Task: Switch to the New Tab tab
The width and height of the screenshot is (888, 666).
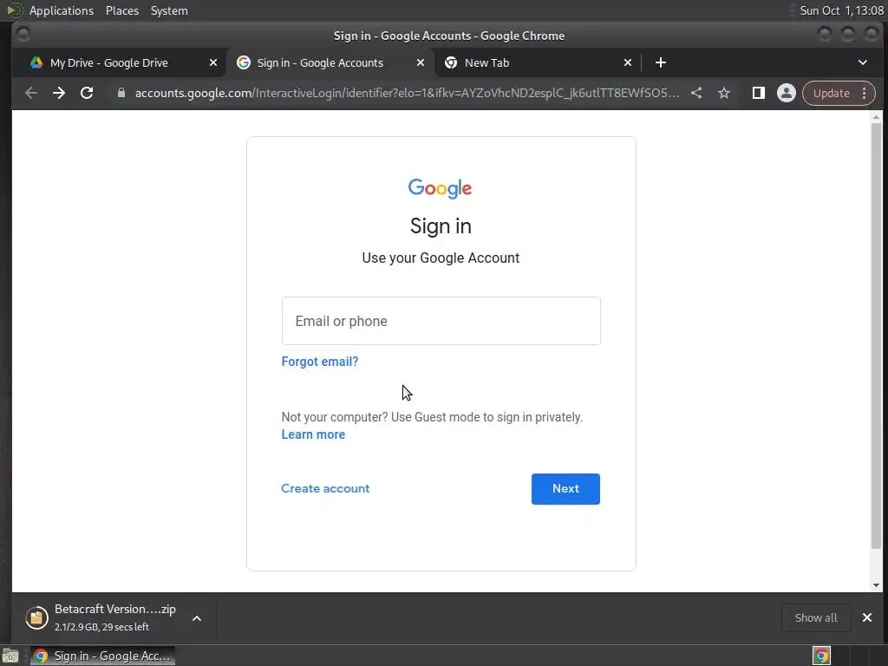Action: tap(538, 62)
